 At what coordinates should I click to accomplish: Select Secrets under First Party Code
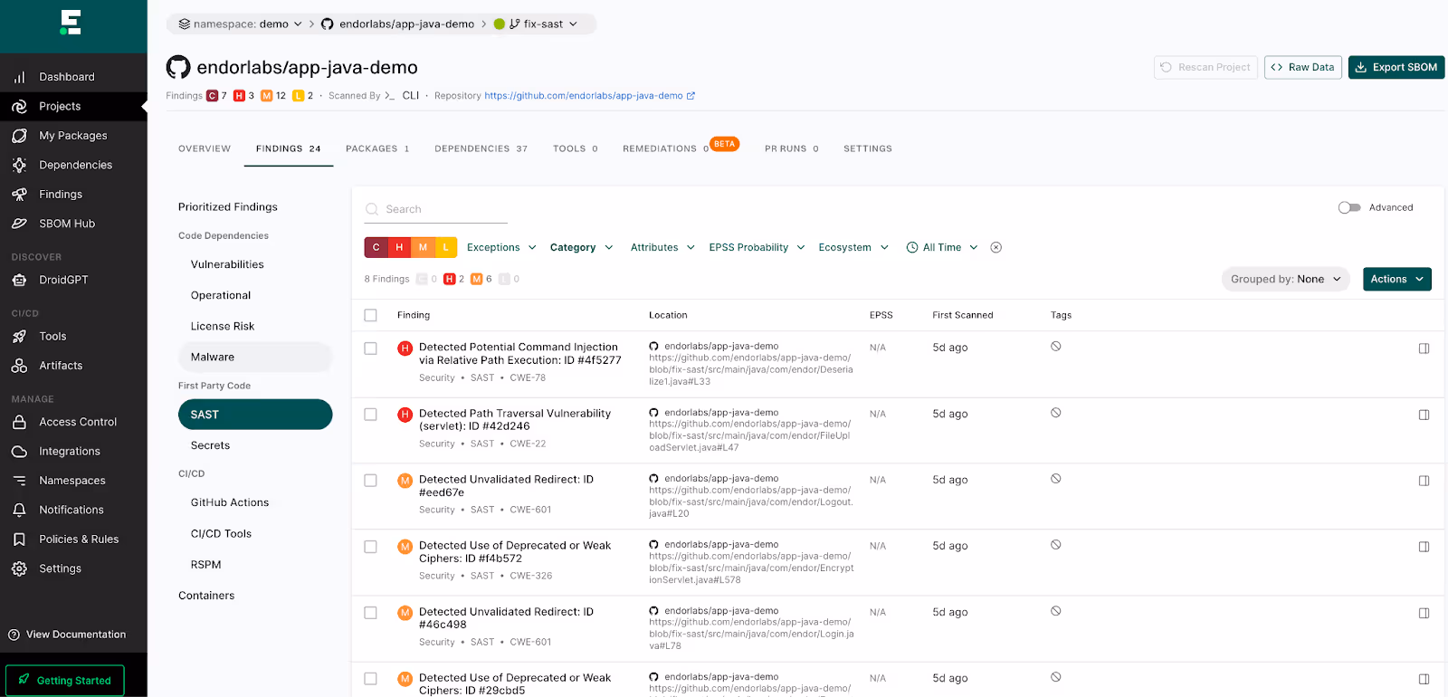click(x=210, y=445)
